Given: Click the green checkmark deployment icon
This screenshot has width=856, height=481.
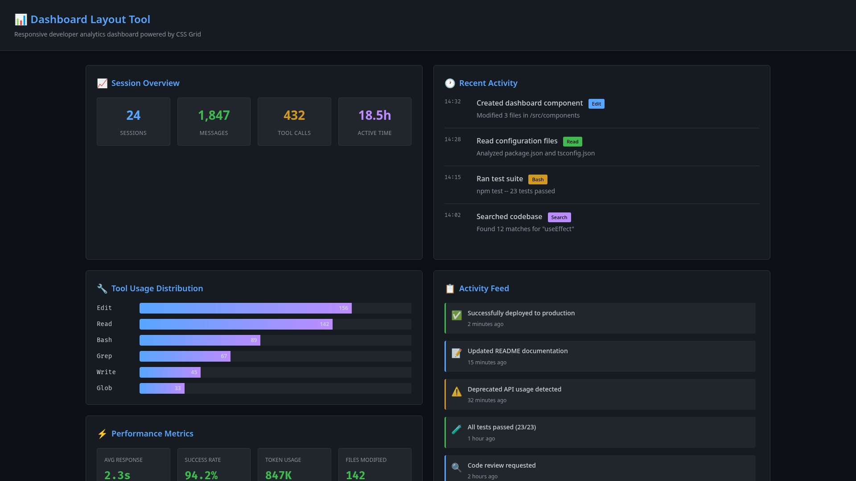Looking at the screenshot, I should click(457, 315).
